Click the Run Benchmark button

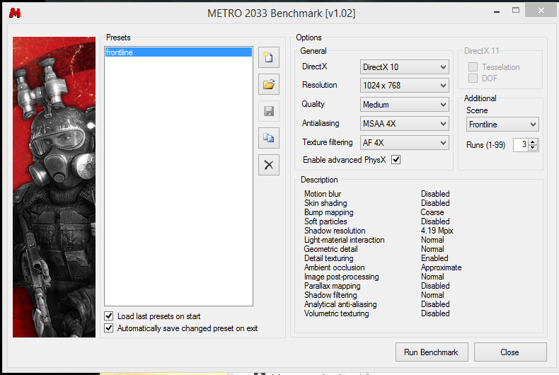point(432,352)
